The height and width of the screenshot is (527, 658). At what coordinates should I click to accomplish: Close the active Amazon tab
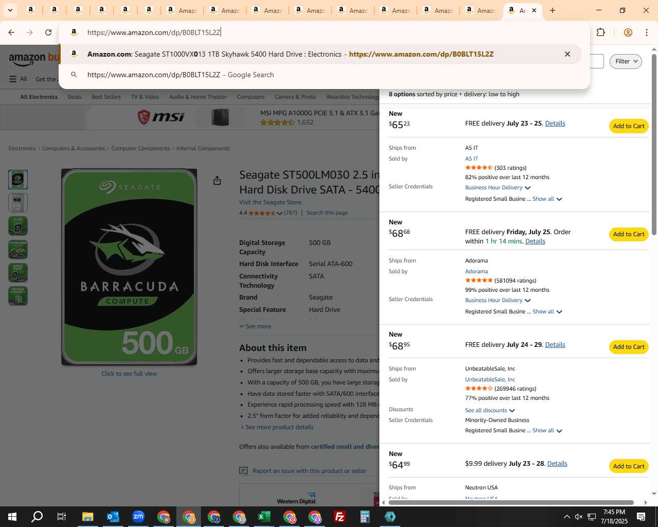point(534,10)
